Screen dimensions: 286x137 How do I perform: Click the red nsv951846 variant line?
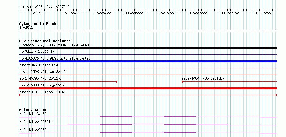(148, 68)
